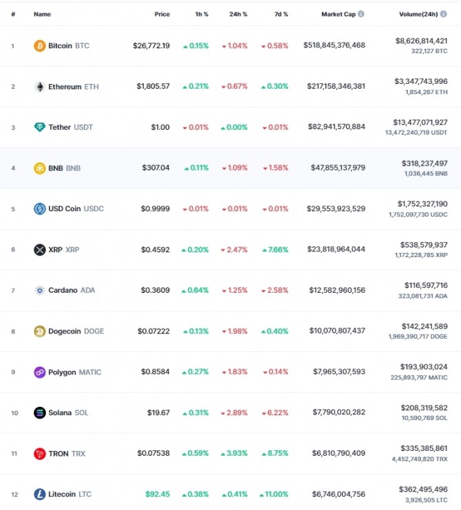Click the Bitcoin coin logo icon
This screenshot has height=510, width=461.
point(40,46)
